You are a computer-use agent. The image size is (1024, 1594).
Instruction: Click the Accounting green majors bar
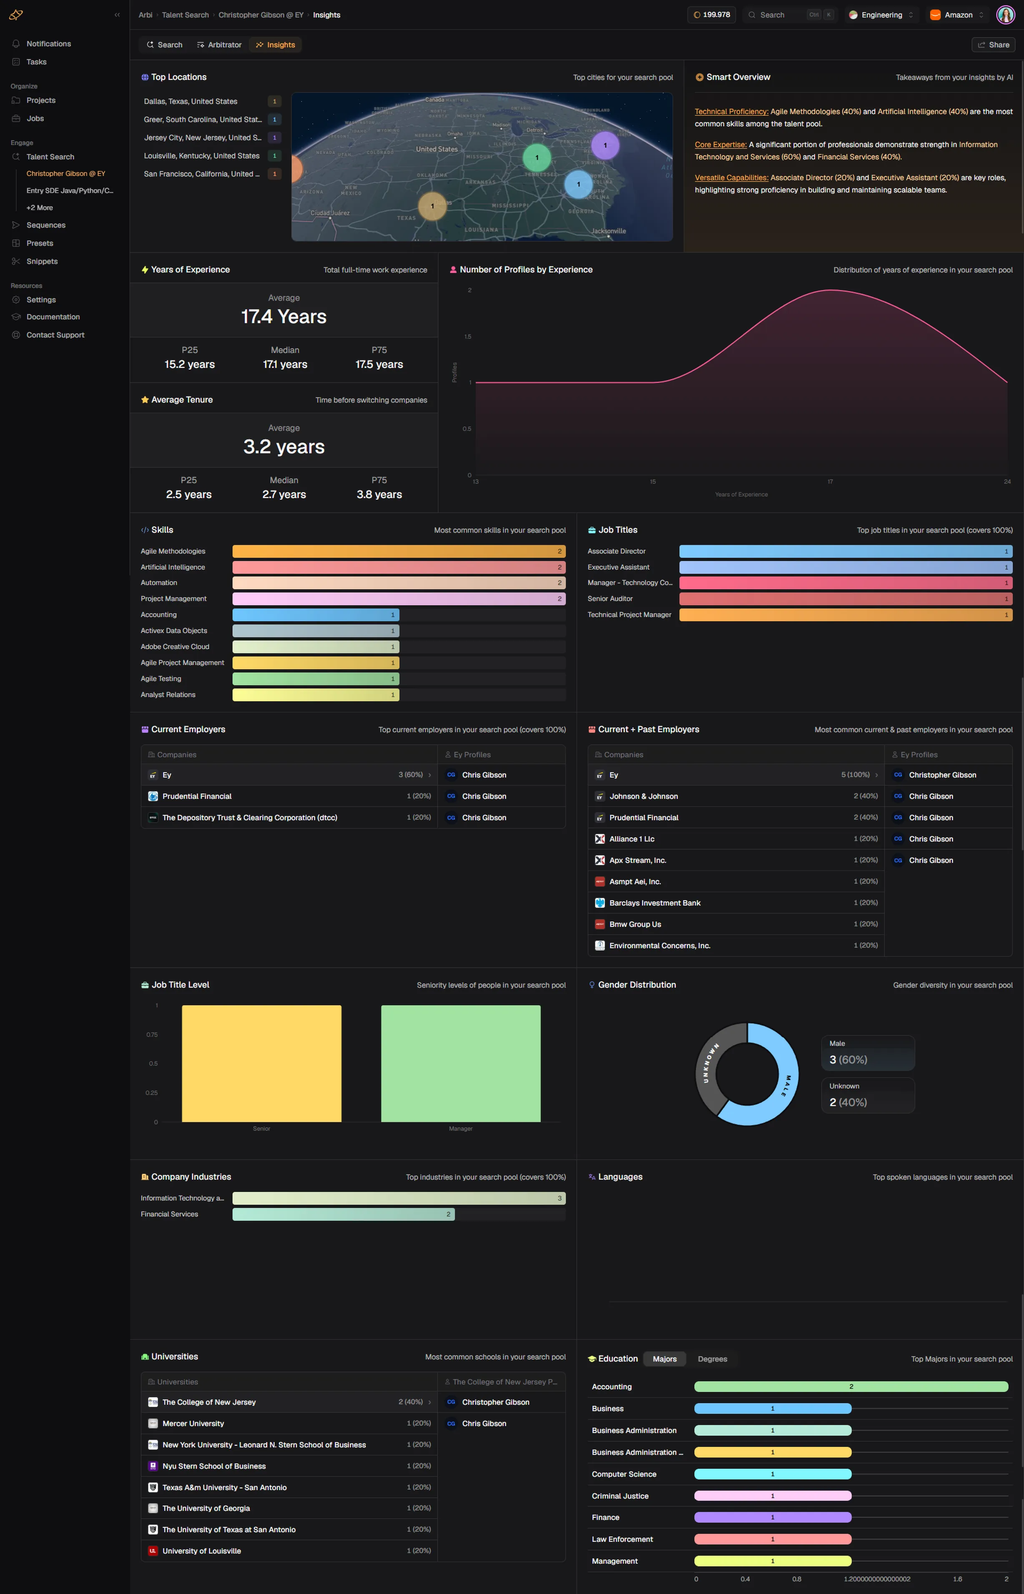851,1386
